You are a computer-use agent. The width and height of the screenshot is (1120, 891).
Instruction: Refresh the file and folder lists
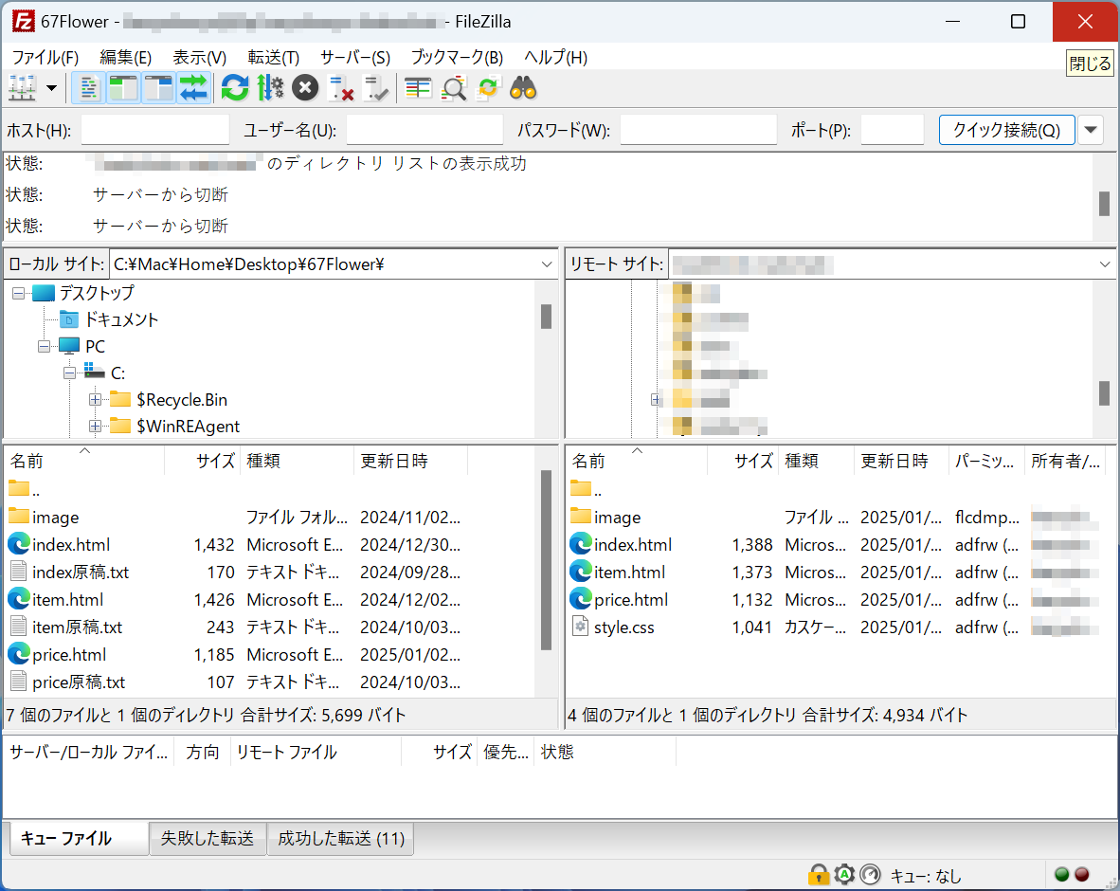[235, 88]
